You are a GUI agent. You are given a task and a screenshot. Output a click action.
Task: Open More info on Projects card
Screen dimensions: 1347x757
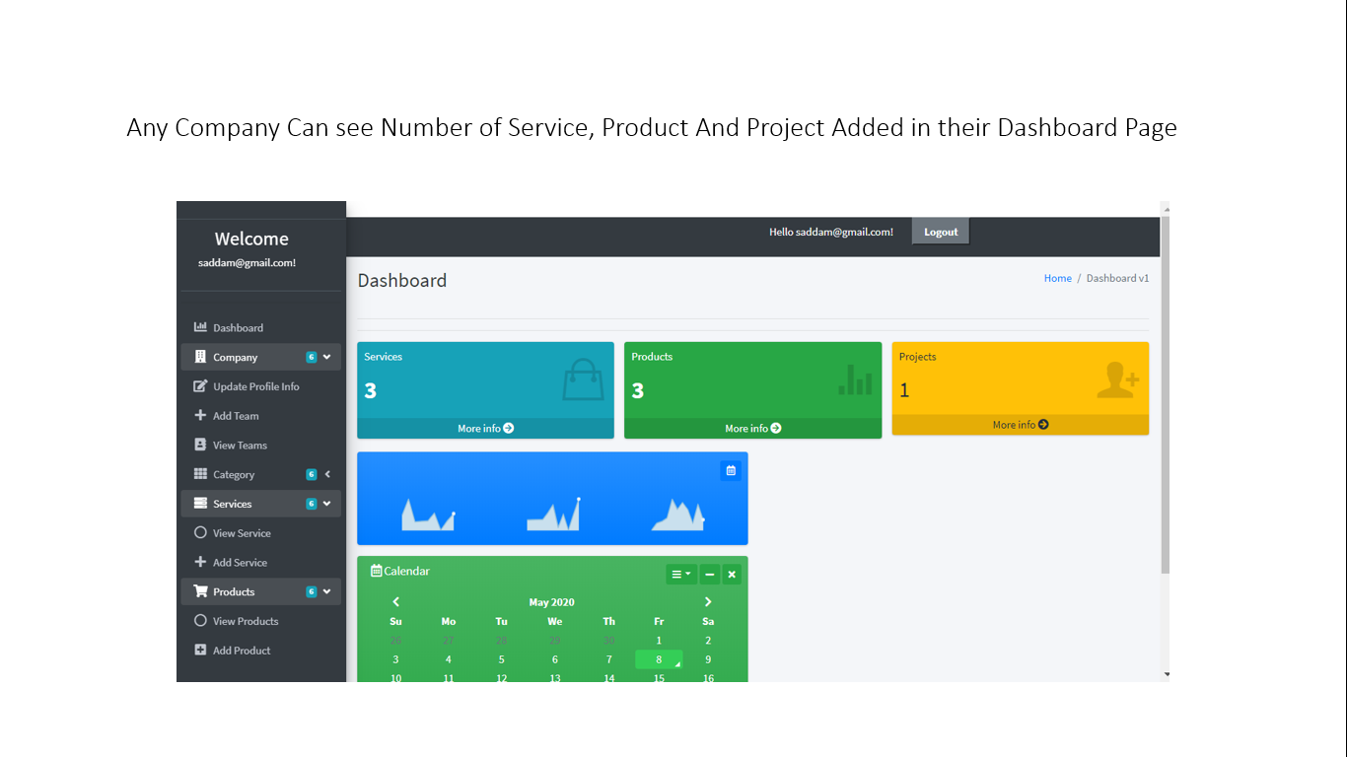coord(1021,425)
